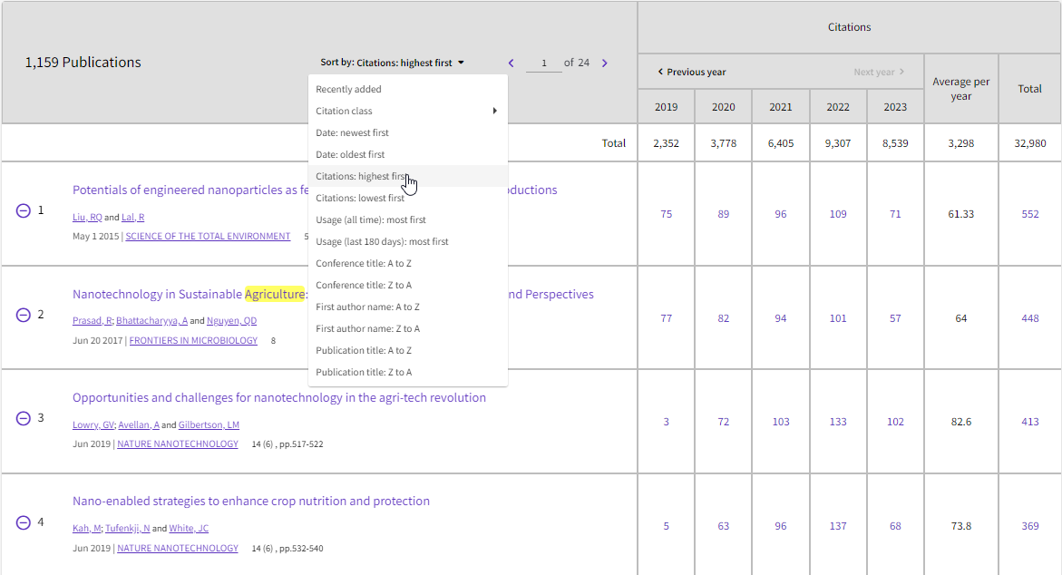Open author Avellan, A profile
This screenshot has width=1062, height=575.
pyautogui.click(x=139, y=425)
